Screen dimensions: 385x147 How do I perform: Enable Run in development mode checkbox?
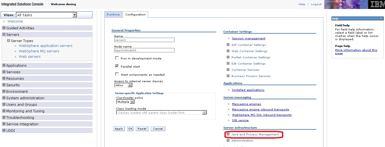pyautogui.click(x=117, y=58)
